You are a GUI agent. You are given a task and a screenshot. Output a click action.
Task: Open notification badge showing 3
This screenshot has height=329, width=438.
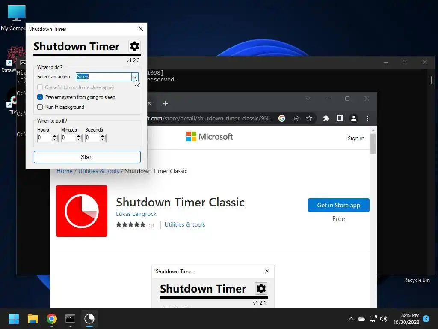coord(426,319)
